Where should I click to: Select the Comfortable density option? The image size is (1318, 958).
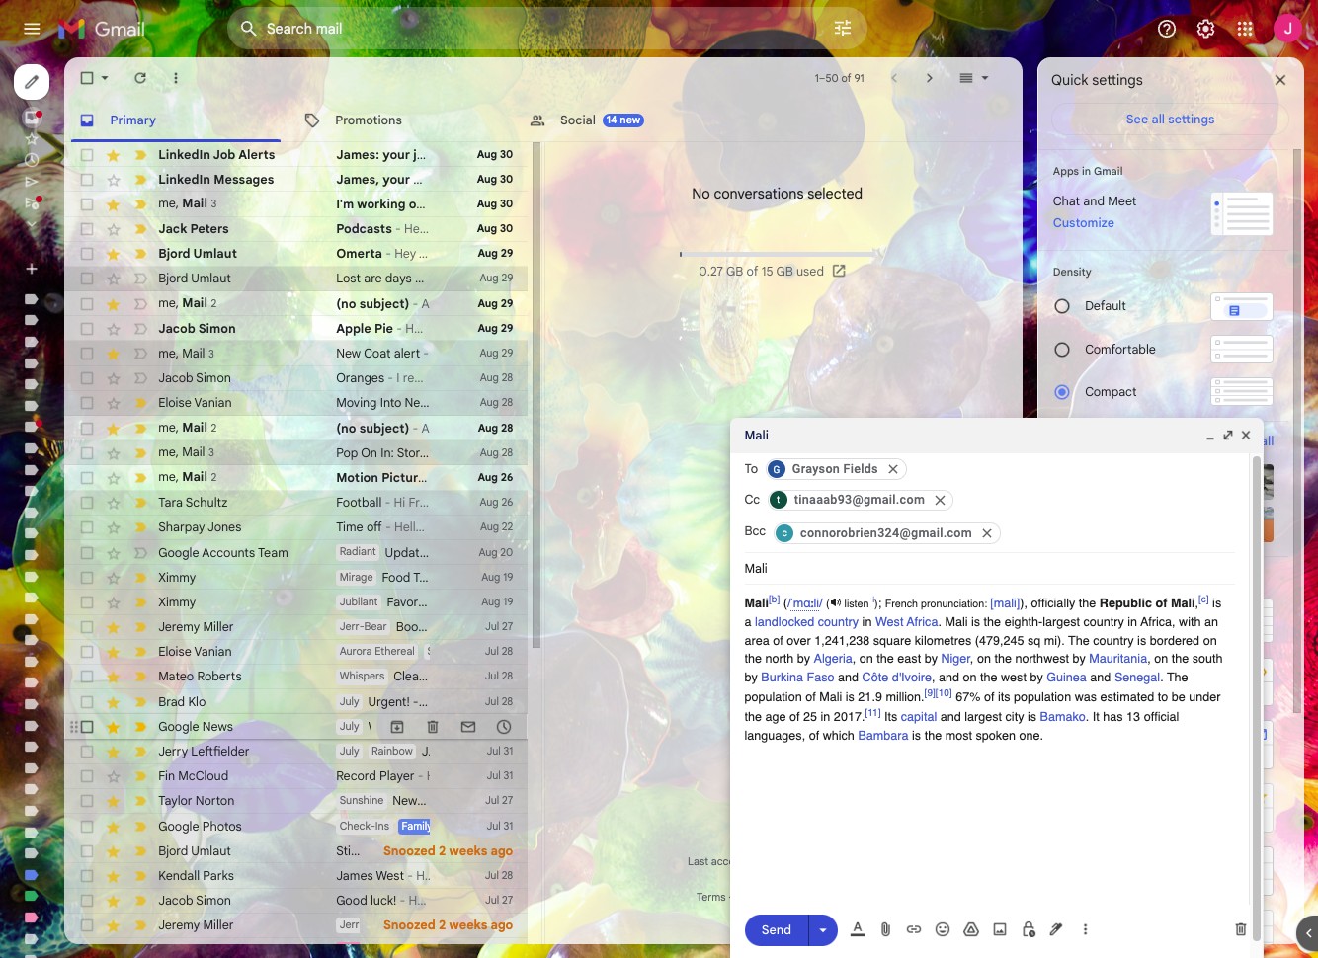1062,350
